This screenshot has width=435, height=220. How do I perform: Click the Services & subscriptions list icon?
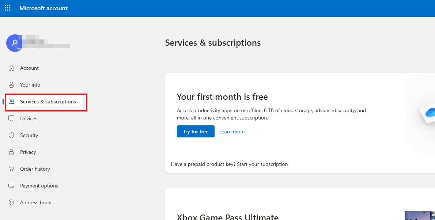[11, 102]
